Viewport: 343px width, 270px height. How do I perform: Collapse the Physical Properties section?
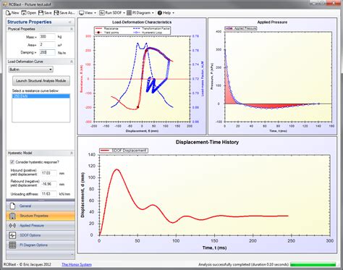[x=72, y=29]
